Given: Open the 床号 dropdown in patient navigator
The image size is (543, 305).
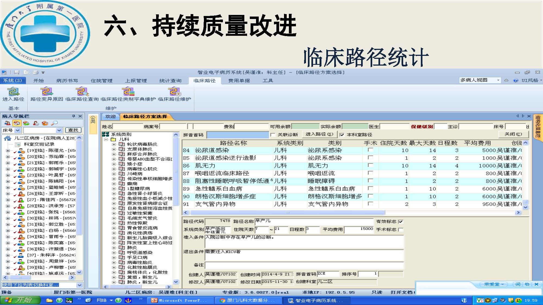Looking at the screenshot, I should click(18, 130).
